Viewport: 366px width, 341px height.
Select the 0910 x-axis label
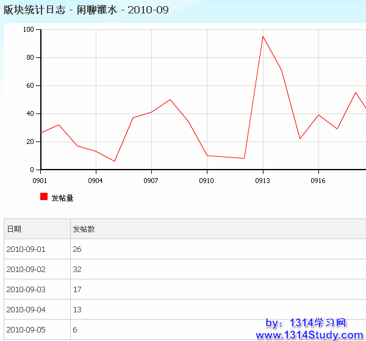[206, 181]
